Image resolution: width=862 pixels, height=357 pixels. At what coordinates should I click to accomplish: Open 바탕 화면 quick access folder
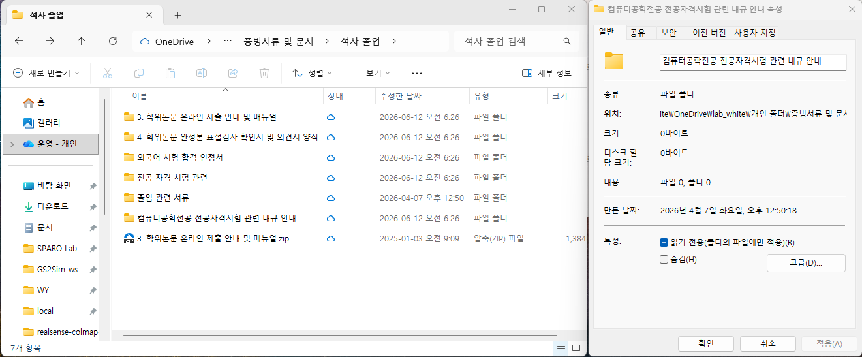point(54,185)
